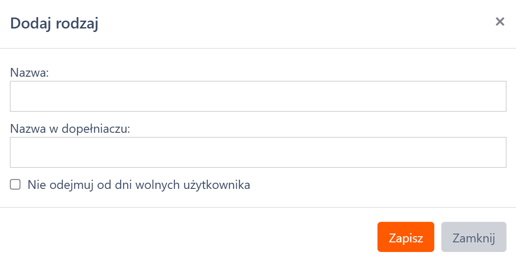Click the Nazwa: field label
Screen dimensions: 516x259
pyautogui.click(x=29, y=72)
